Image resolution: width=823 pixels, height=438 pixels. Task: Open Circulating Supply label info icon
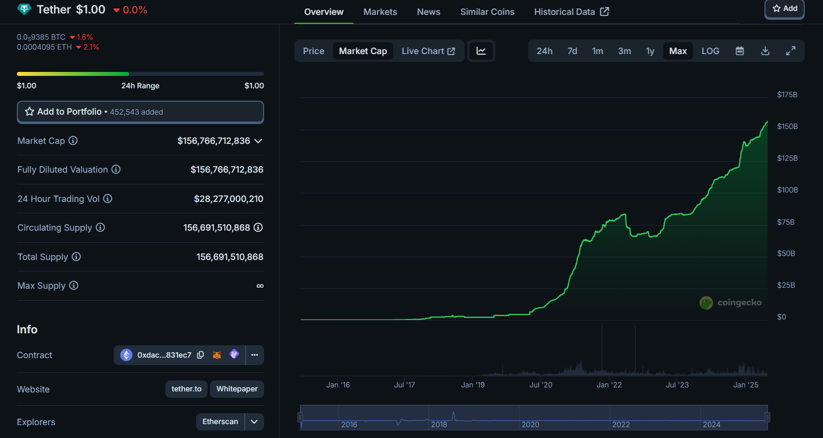tap(100, 227)
